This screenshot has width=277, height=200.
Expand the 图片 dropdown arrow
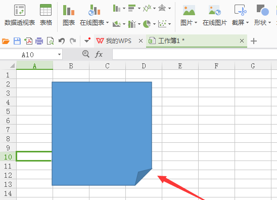click(x=196, y=23)
